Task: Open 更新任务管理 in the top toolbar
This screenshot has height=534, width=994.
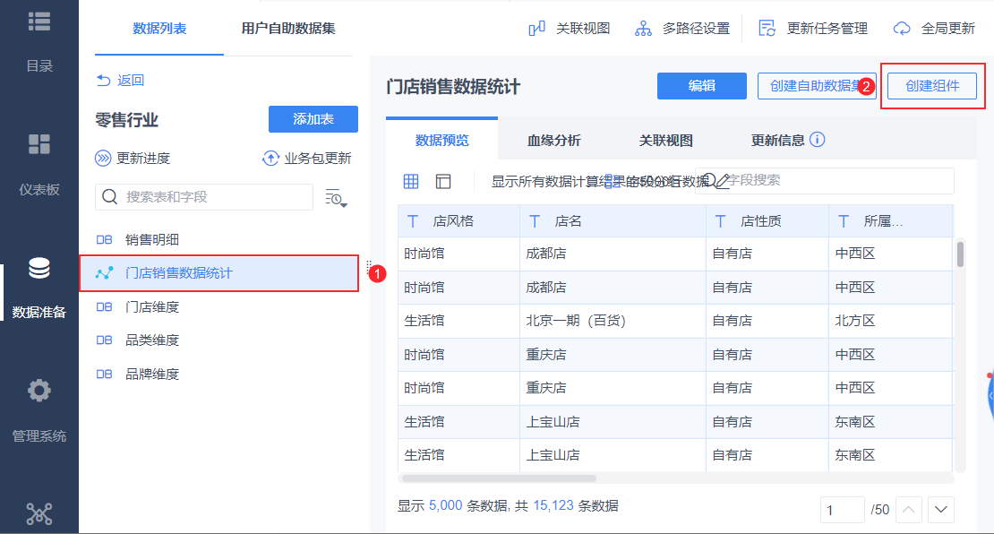Action: (813, 29)
